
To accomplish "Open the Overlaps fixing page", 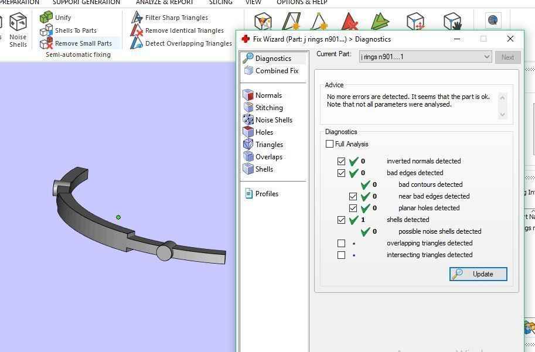I will 263,156.
